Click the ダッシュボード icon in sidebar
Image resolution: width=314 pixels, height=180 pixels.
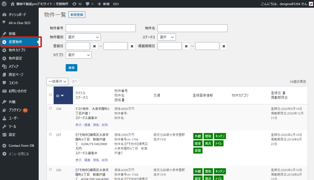click(4, 15)
